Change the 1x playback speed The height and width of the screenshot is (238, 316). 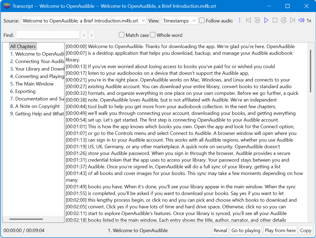(x=309, y=21)
